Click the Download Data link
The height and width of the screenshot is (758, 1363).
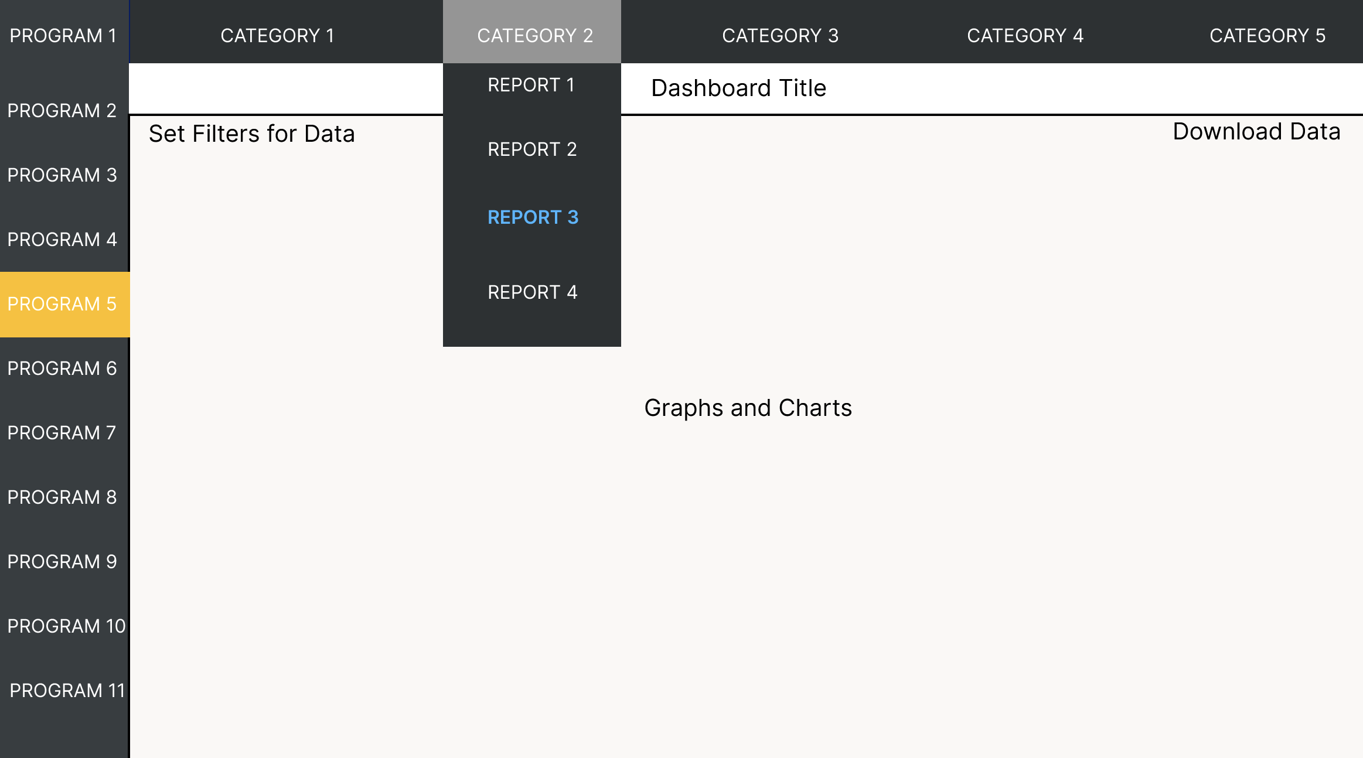pos(1256,131)
